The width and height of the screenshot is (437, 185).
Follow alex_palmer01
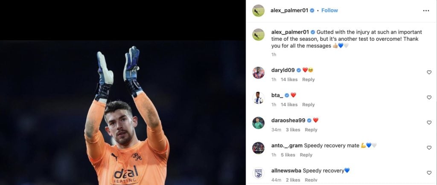[x=329, y=10]
